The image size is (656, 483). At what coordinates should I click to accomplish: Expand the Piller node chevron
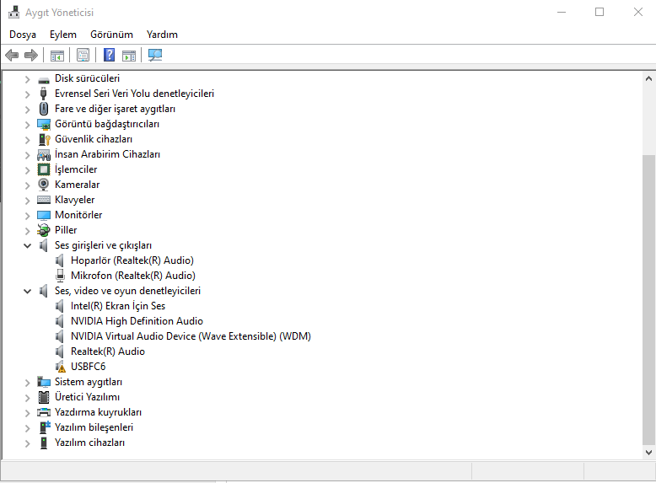[x=28, y=231]
